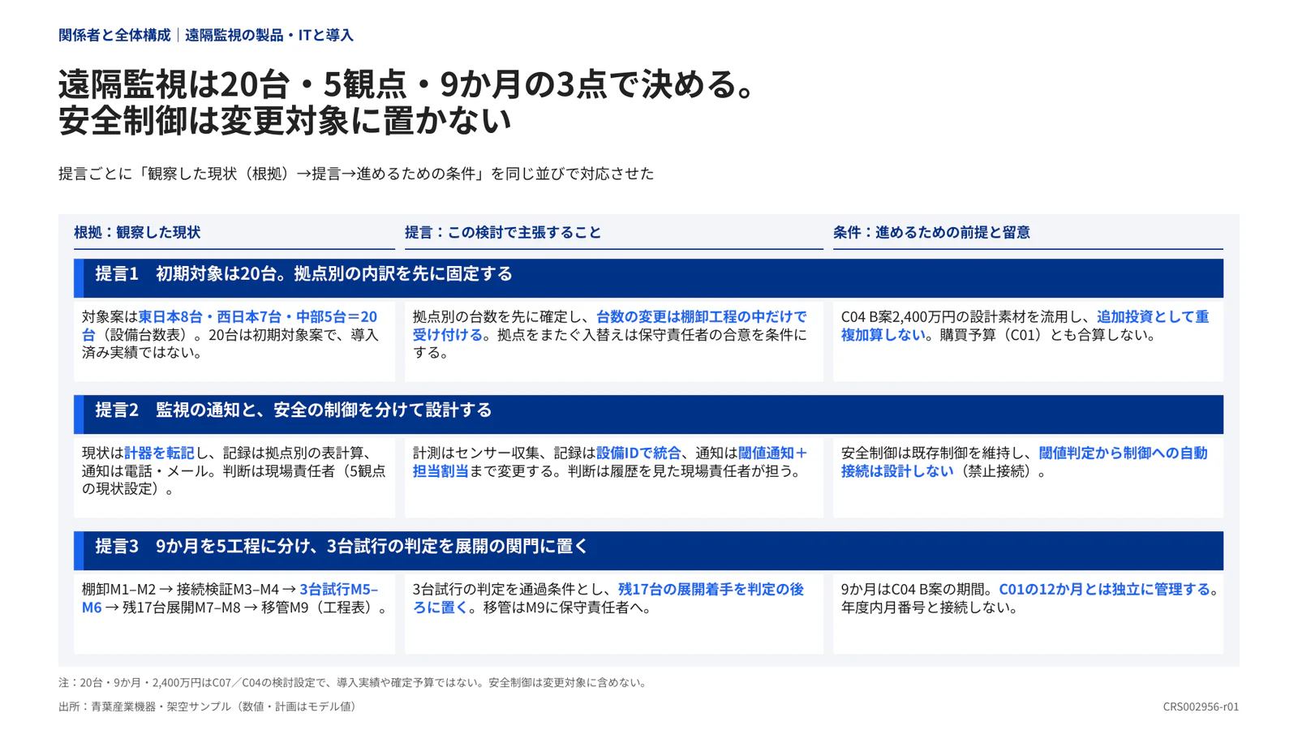Image resolution: width=1298 pixels, height=730 pixels.
Task: Click highlighted text '残17台の展開着手を判定の後ろに置く'
Action: click(608, 598)
